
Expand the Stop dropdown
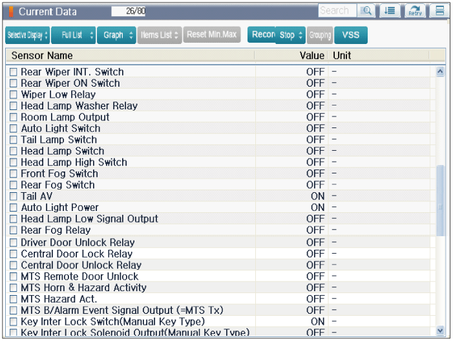click(x=290, y=35)
